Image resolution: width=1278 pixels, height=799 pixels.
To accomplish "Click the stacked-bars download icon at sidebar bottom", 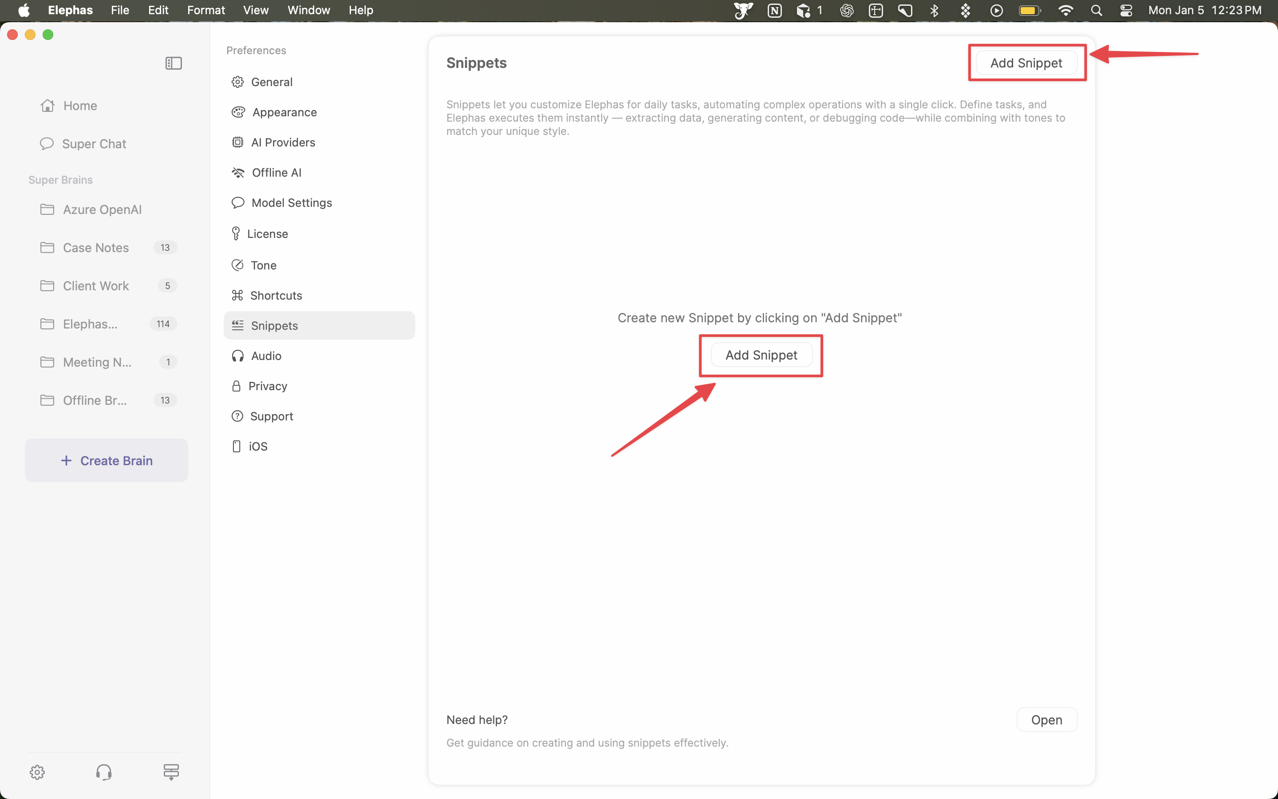I will 171,772.
